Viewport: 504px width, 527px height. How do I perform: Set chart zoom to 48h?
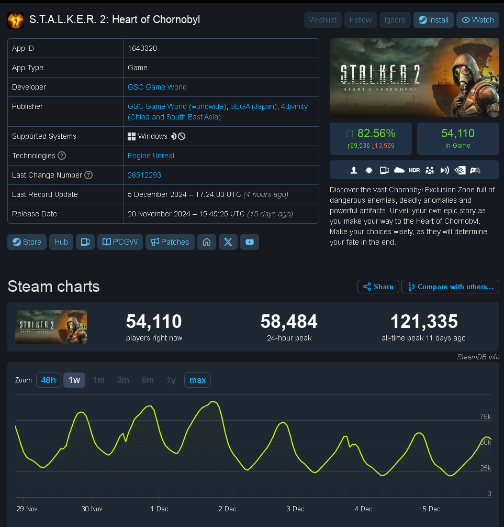click(x=49, y=380)
